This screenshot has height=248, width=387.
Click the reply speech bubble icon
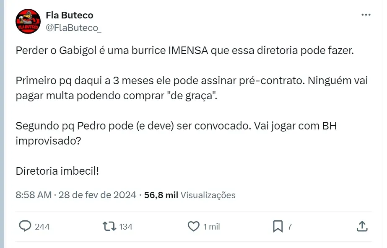pos(26,227)
